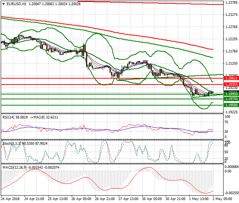
Task: Select the red 1.20621 price level label
Action: pyautogui.click(x=231, y=78)
